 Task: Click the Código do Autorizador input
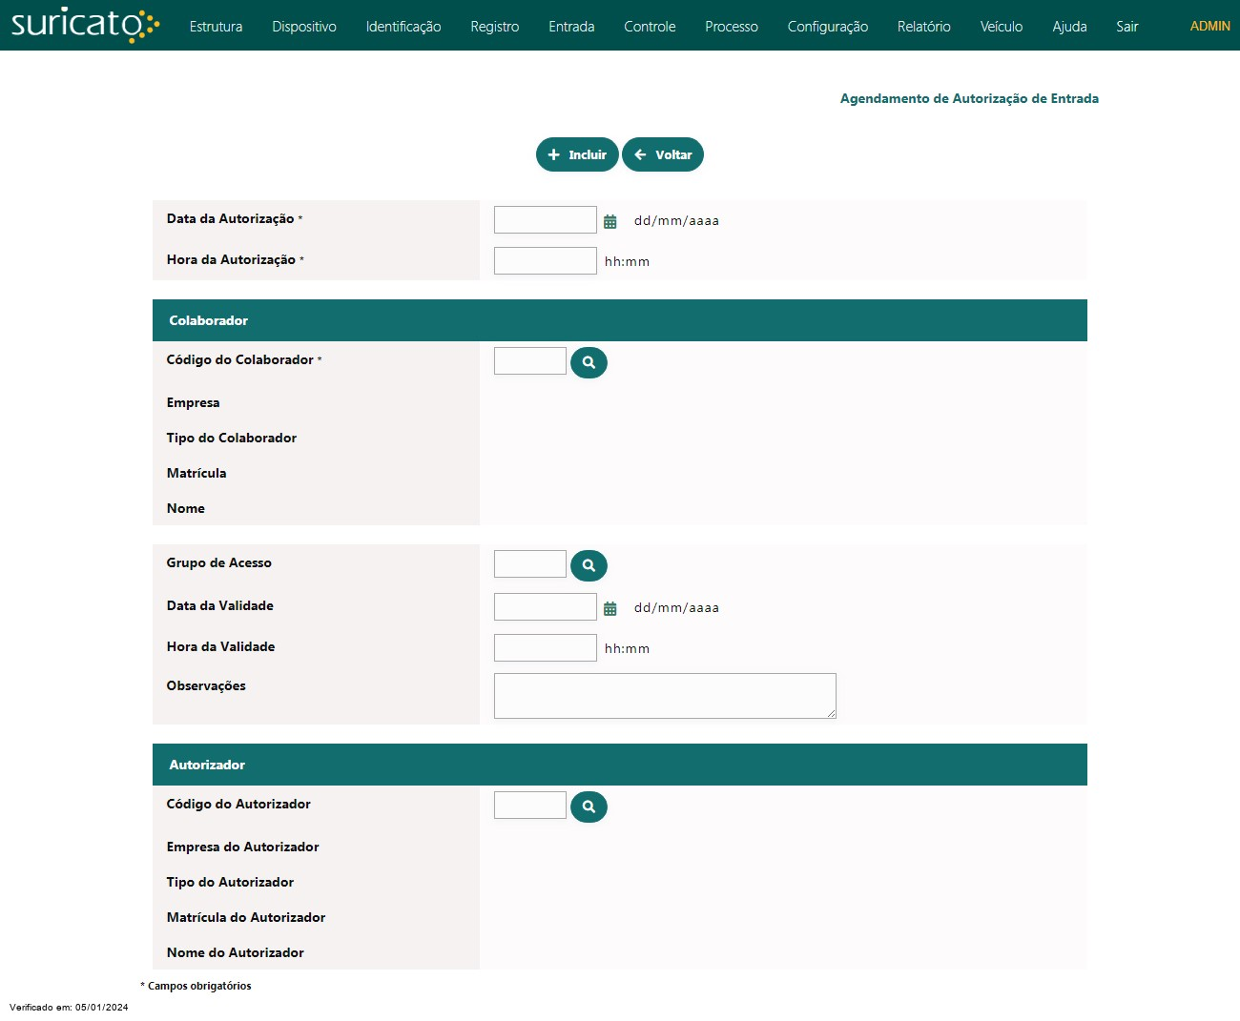pyautogui.click(x=529, y=806)
